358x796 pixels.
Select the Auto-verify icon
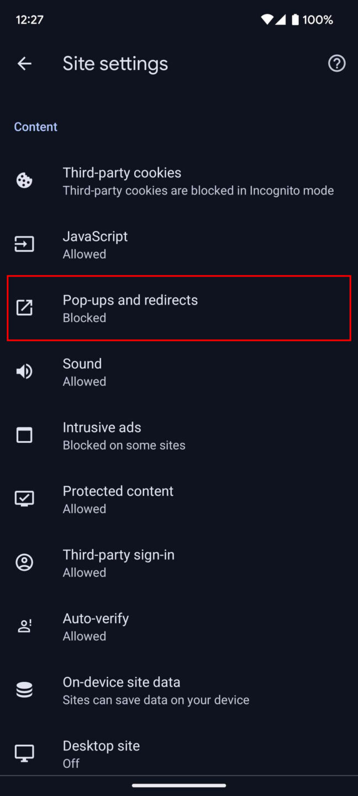coord(24,626)
